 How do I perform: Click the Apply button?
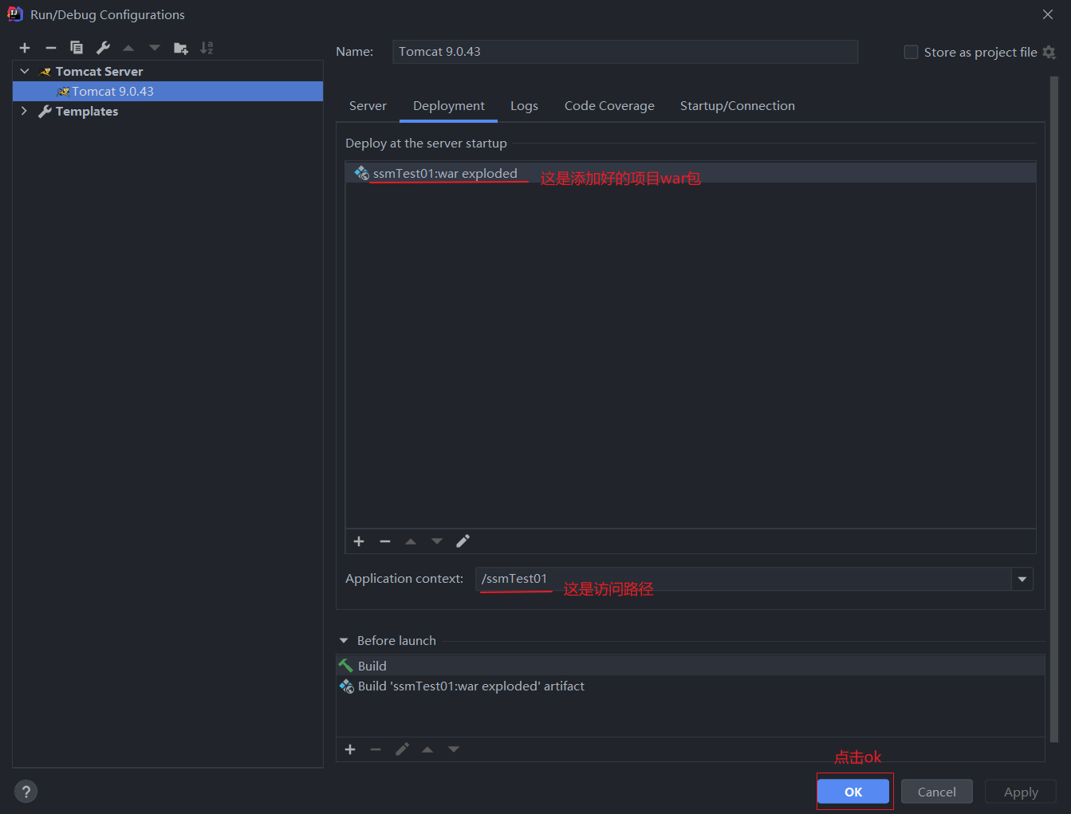click(1021, 792)
